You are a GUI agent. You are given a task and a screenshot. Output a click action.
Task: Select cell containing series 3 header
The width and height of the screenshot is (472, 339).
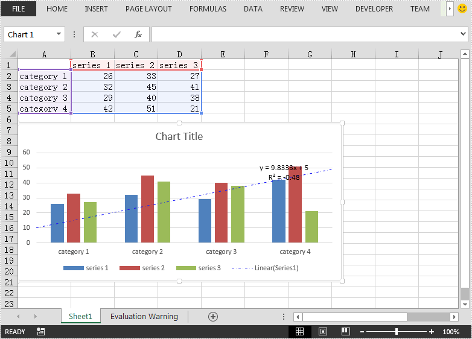point(179,65)
